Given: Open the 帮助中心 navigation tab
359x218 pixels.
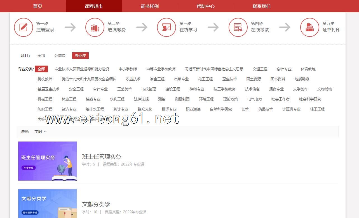Looking at the screenshot, I should tap(206, 6).
